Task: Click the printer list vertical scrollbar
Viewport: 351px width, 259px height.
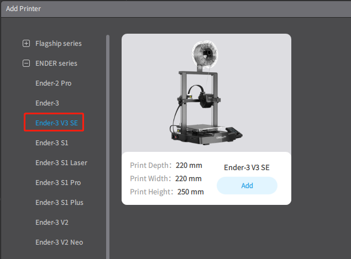Action: pyautogui.click(x=108, y=147)
